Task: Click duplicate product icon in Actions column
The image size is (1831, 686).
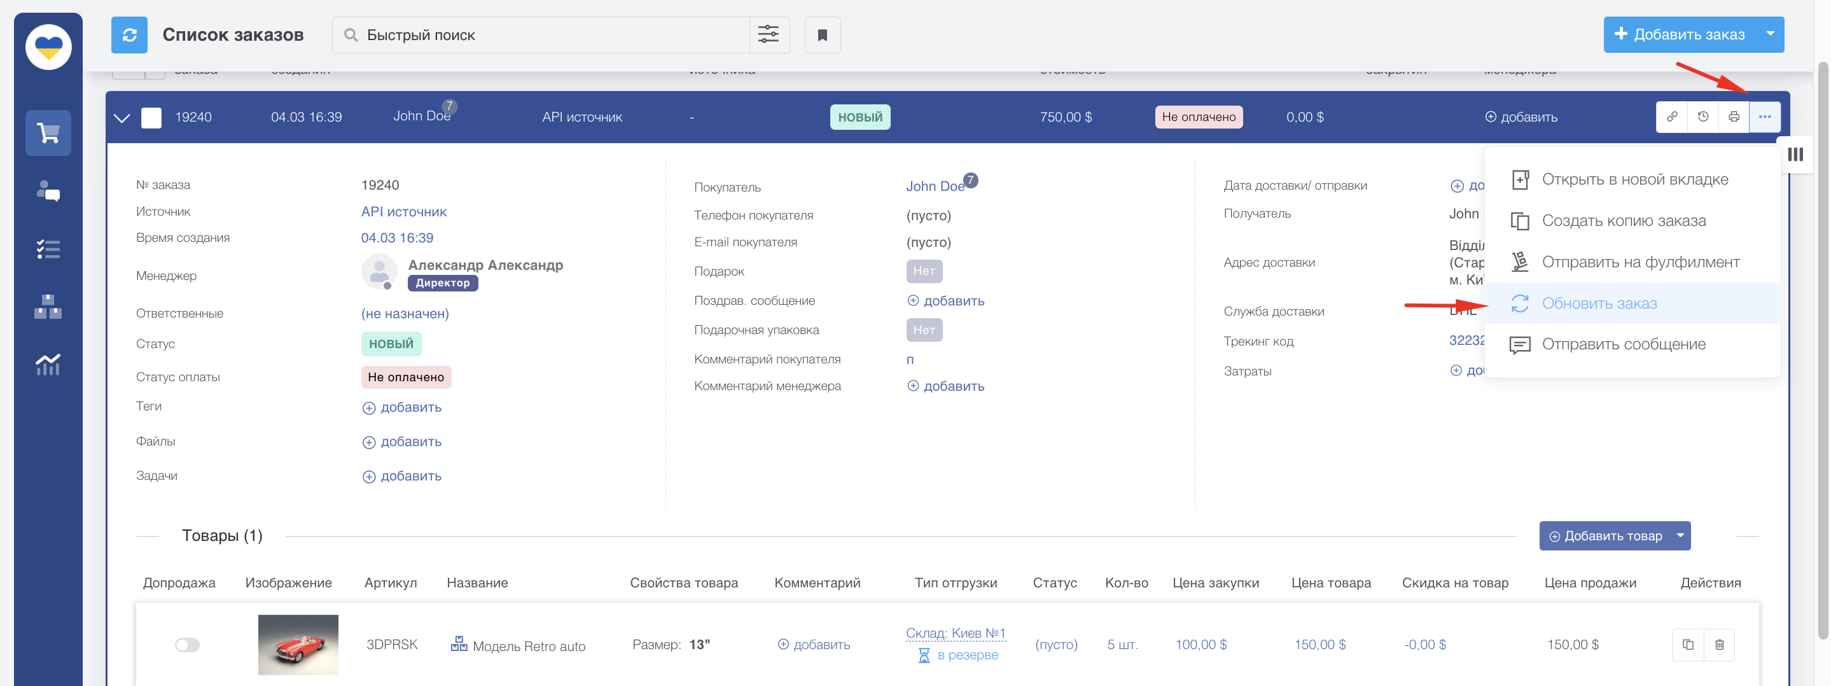Action: point(1688,645)
